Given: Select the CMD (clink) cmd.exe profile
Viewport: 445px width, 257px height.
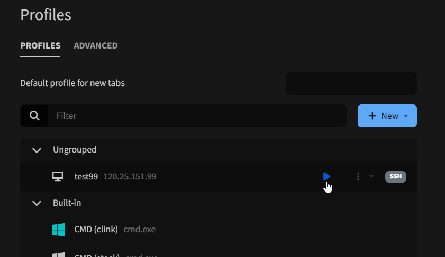Looking at the screenshot, I should click(x=115, y=230).
